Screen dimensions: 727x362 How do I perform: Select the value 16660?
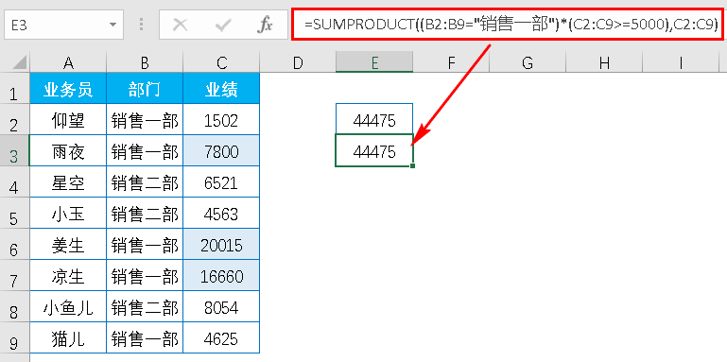pos(221,275)
